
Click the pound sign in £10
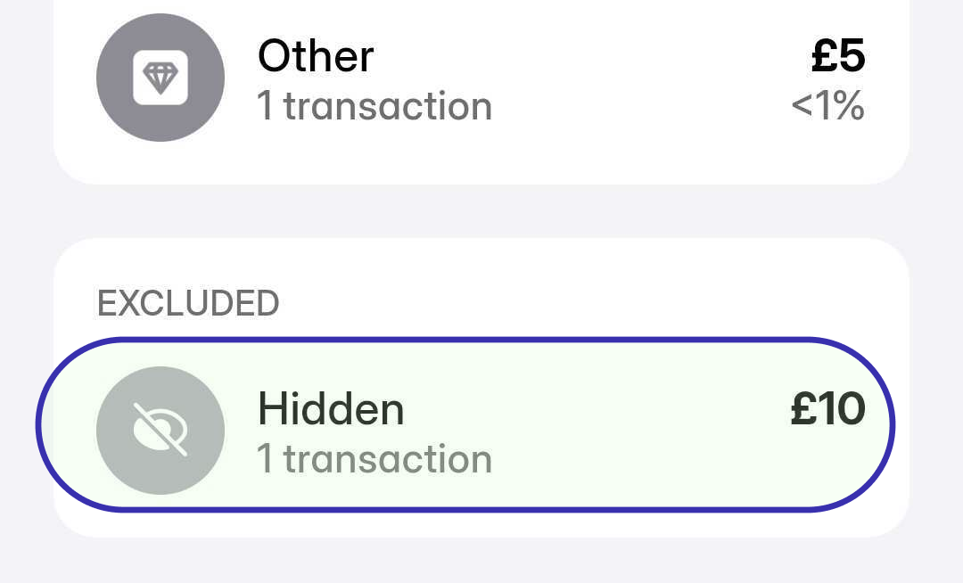[802, 408]
